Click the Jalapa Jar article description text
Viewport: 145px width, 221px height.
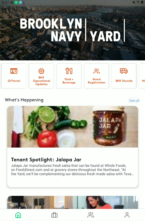72,170
